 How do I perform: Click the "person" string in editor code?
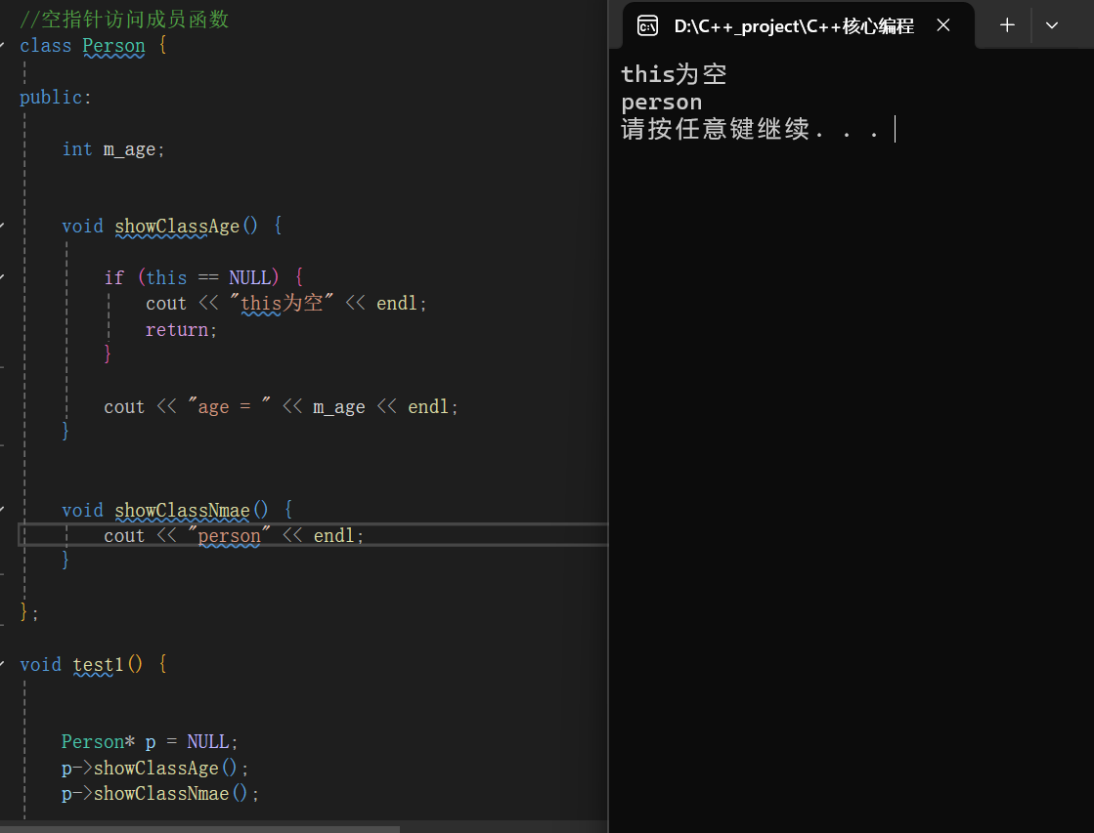(x=229, y=535)
